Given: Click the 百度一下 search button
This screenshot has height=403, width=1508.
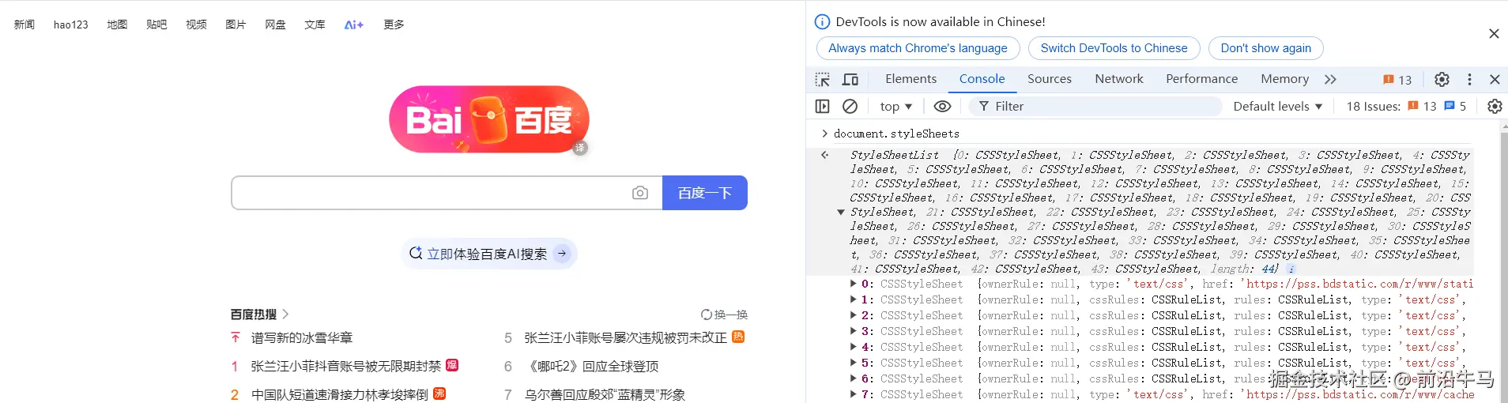Looking at the screenshot, I should 704,193.
